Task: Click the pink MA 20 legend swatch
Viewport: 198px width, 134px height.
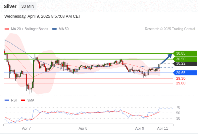Action: point(7,29)
